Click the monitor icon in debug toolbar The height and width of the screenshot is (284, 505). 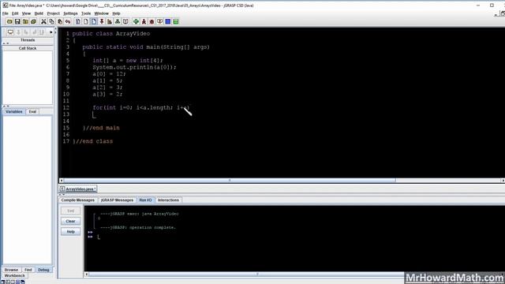coord(10,32)
